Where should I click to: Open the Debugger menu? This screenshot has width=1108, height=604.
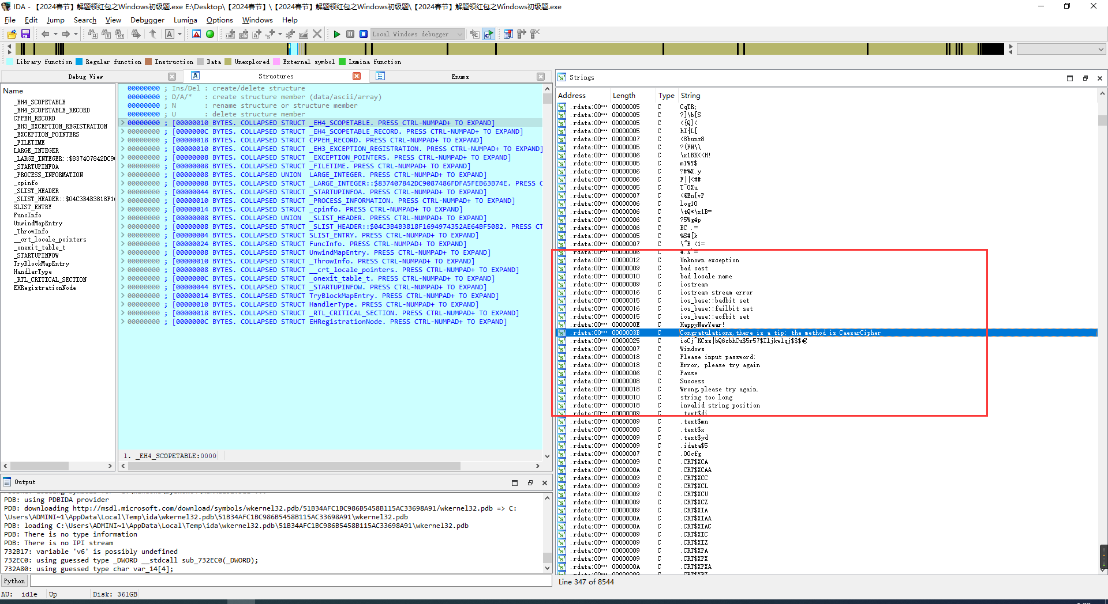[147, 20]
